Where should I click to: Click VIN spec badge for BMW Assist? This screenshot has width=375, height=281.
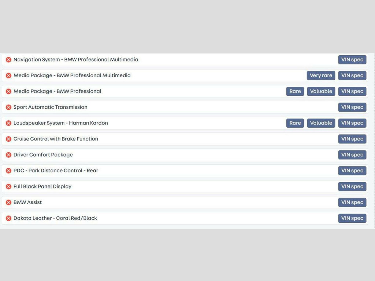tap(352, 202)
